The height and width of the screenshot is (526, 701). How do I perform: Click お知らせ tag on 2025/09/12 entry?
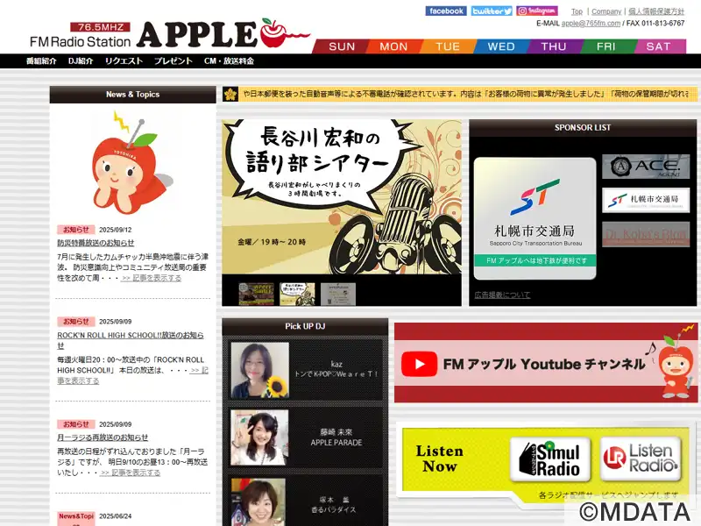click(x=76, y=230)
